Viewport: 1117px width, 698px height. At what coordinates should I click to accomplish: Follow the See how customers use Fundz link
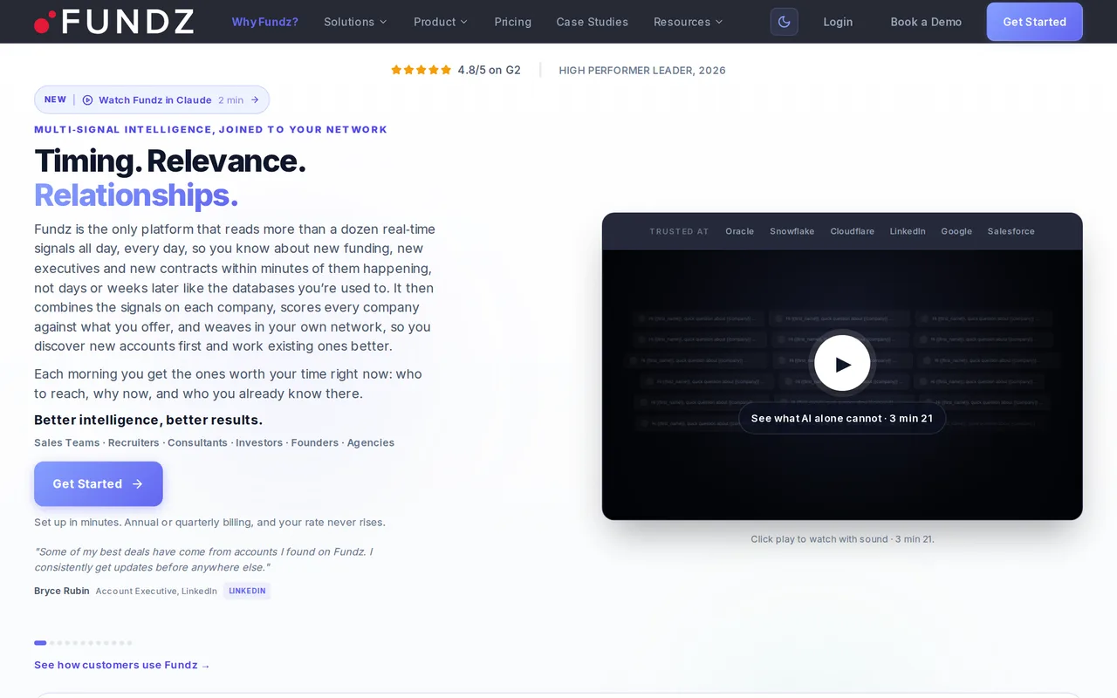(122, 665)
